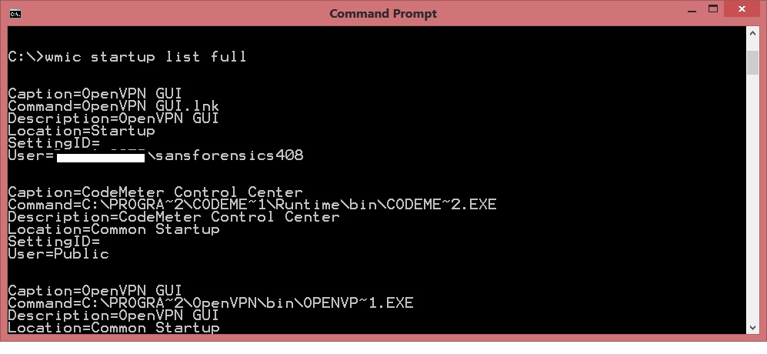
Task: Close the Command Prompt window
Action: tap(742, 9)
